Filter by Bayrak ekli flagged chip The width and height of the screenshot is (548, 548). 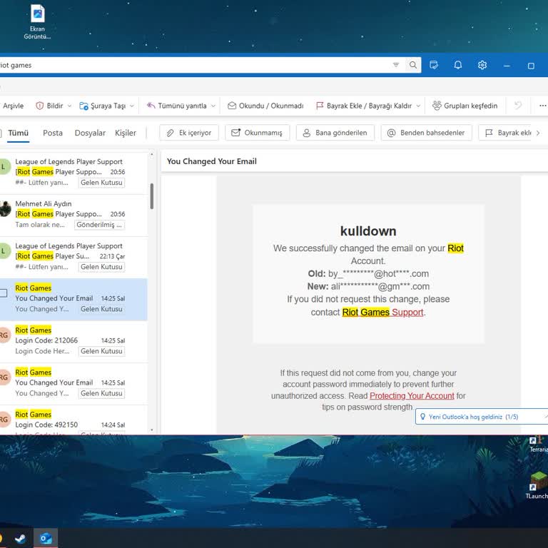pyautogui.click(x=504, y=133)
